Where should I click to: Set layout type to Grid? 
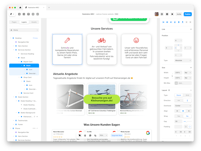[x=187, y=95]
